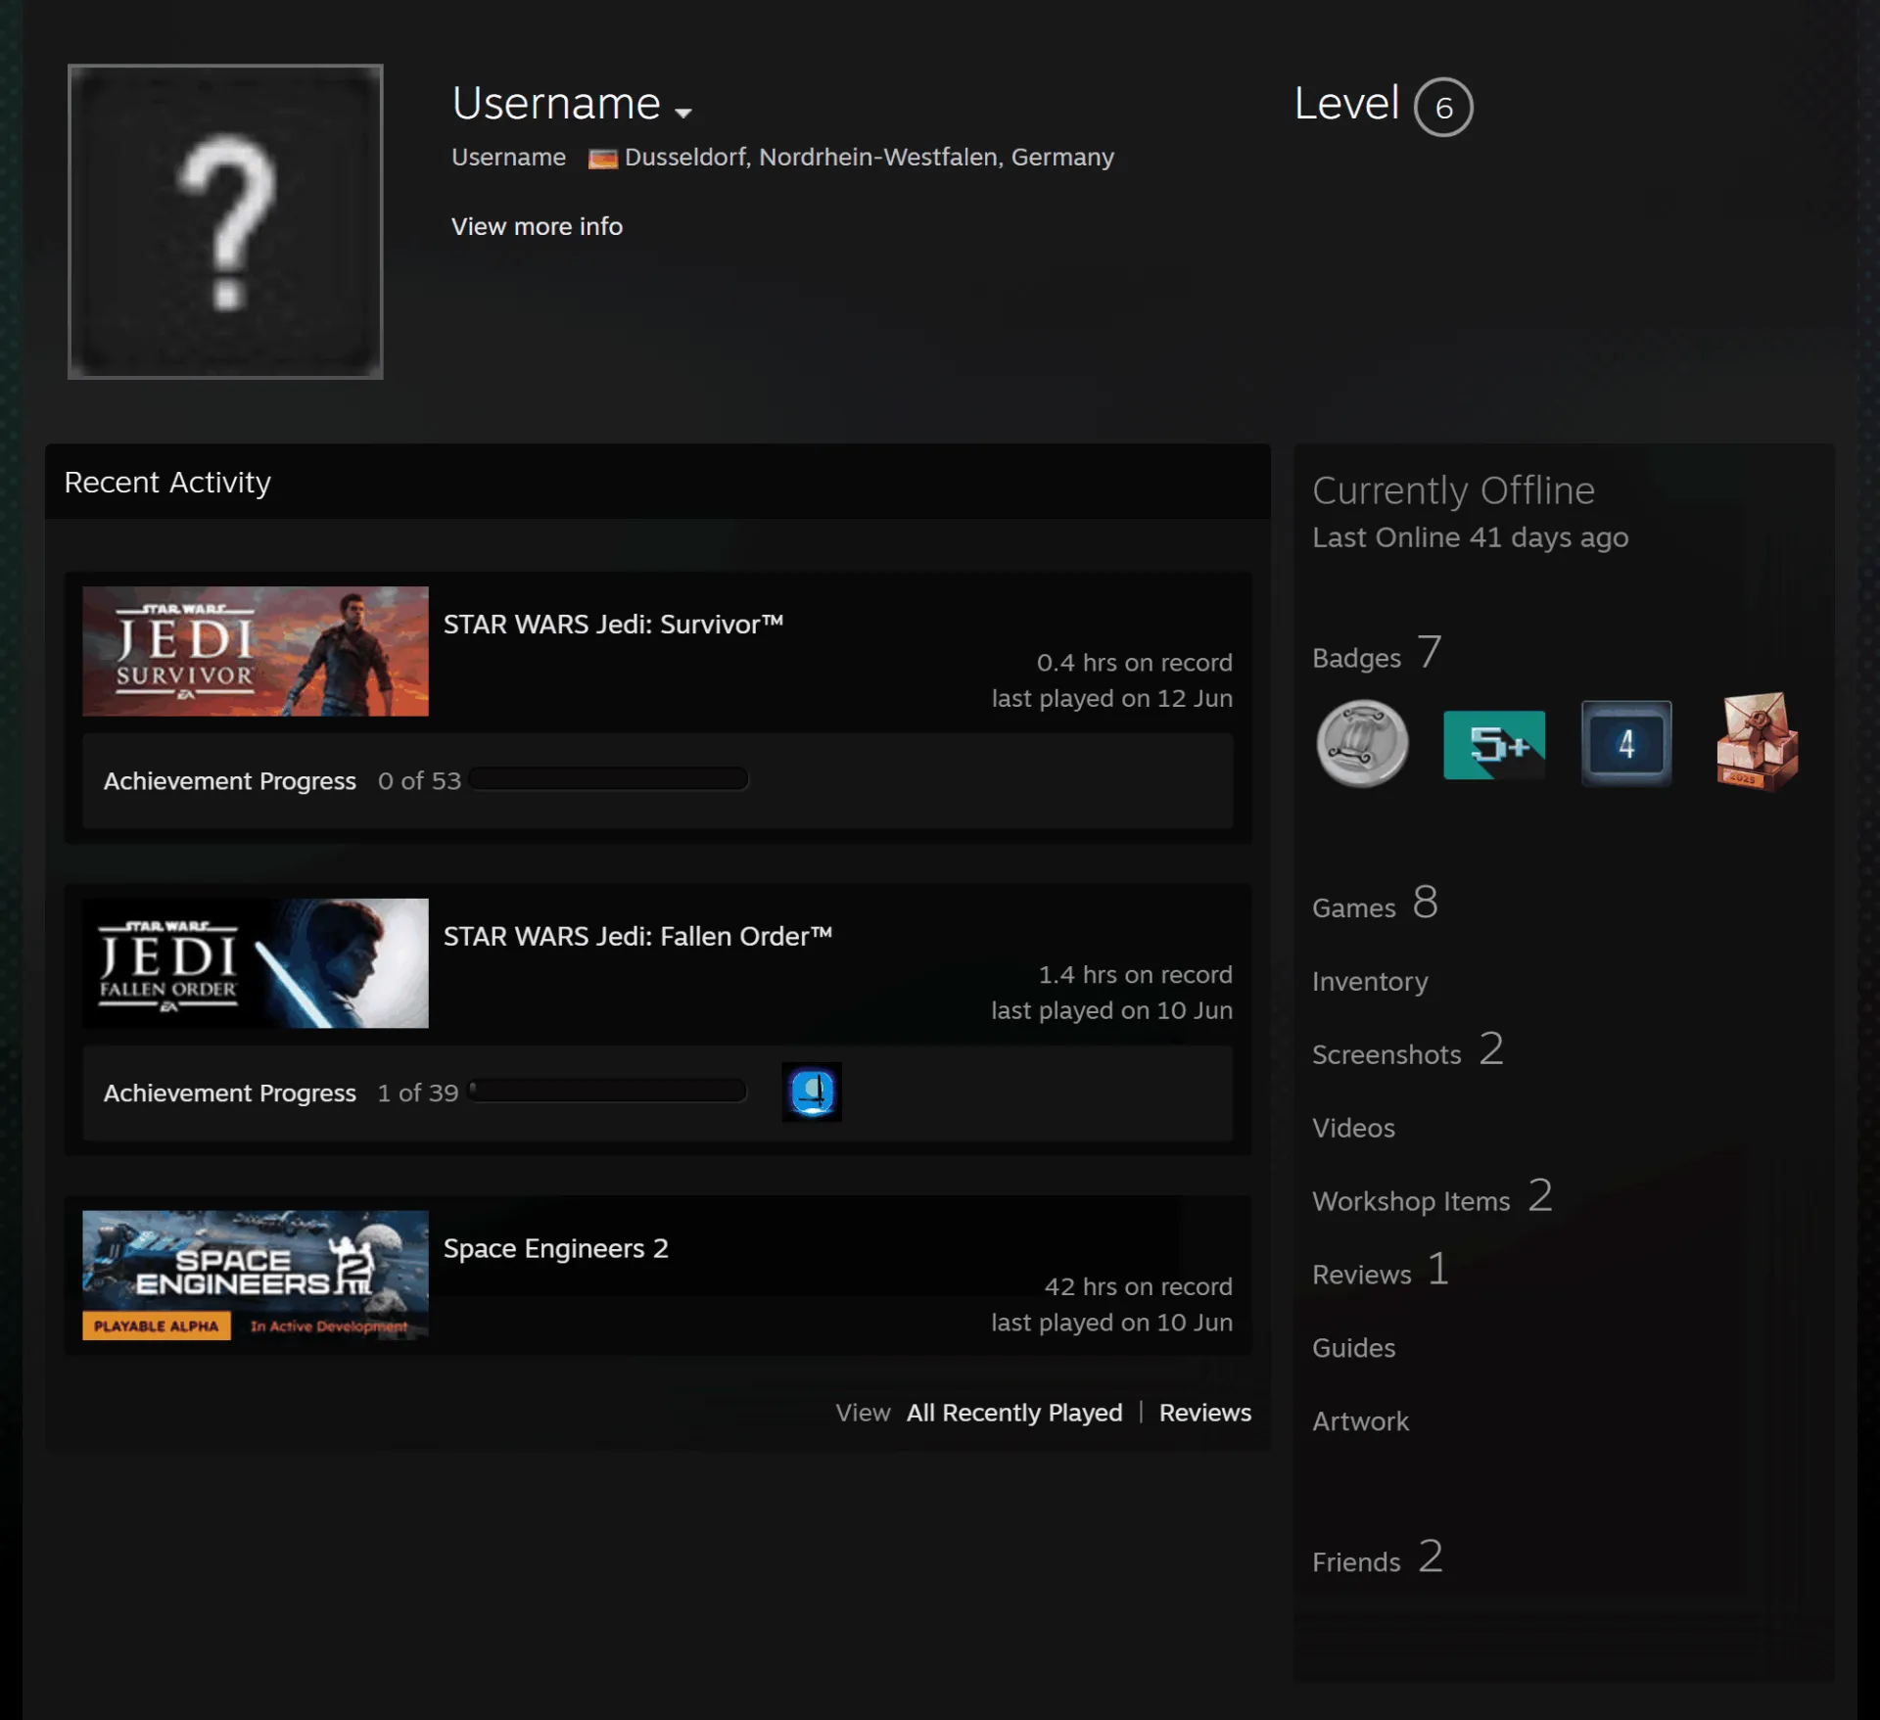Click the German flag icon
Viewport: 1880px width, 1720px height.
(x=602, y=159)
